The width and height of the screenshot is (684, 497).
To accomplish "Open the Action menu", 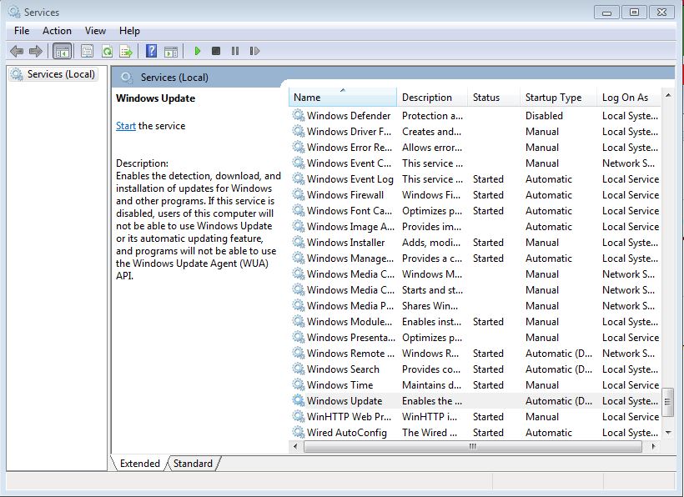I will [x=57, y=31].
